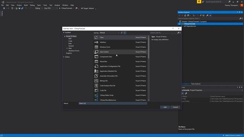The image size is (244, 137).
Task: Open the Debug configuration dropdown
Action: pyautogui.click(x=39, y=8)
